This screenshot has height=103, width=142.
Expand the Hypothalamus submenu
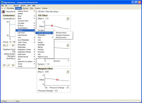(26, 28)
